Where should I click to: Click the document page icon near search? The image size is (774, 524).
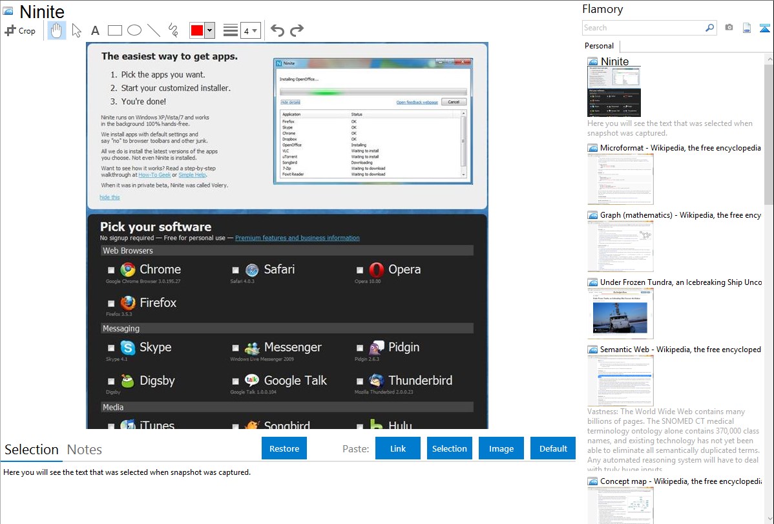click(747, 28)
